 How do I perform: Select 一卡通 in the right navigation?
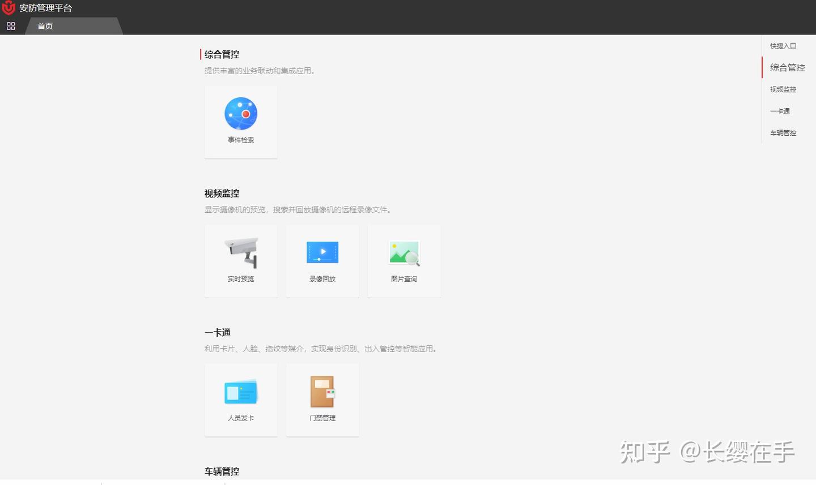pyautogui.click(x=780, y=111)
